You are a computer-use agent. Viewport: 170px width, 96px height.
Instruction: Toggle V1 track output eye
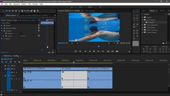coord(14,69)
